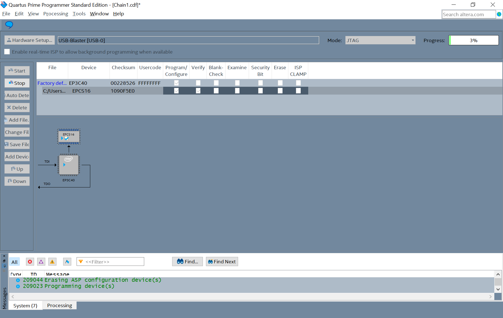This screenshot has width=503, height=318.
Task: Toggle Blank-Check checkbox for EP3C40 row
Action: point(216,83)
